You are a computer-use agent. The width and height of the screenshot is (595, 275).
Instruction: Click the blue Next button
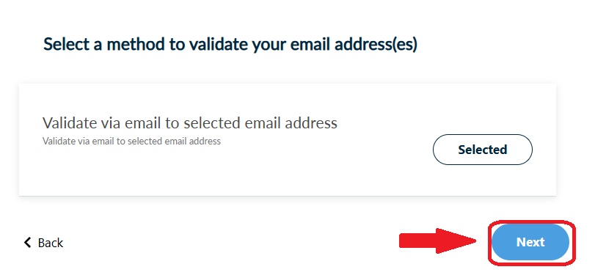pos(530,242)
